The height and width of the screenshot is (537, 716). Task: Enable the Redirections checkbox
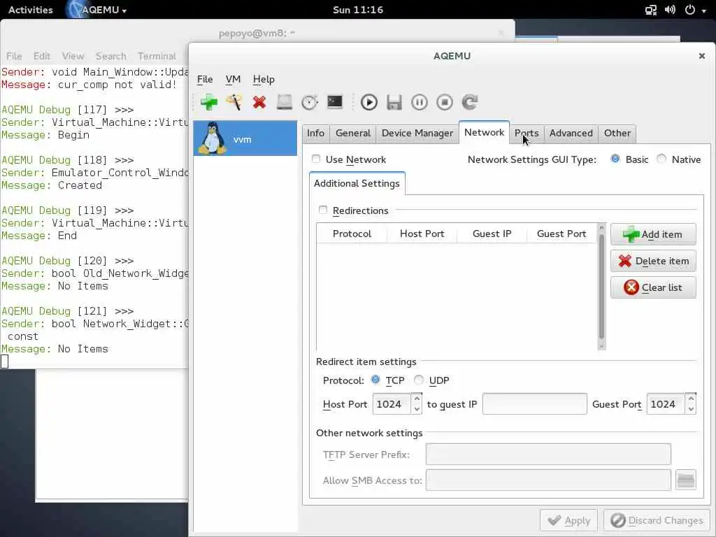[x=323, y=210]
